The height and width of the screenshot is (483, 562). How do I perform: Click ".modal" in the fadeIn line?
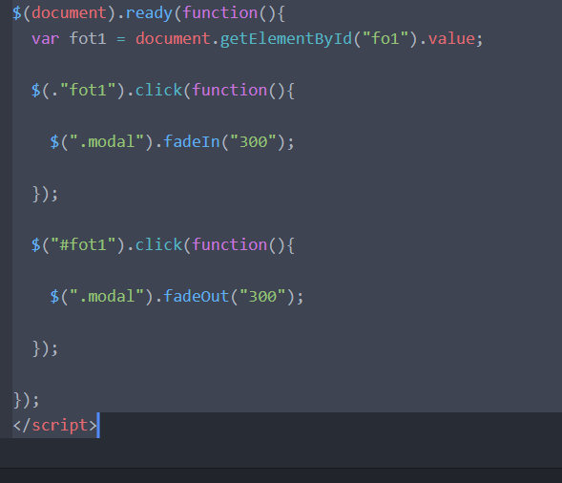(x=107, y=141)
